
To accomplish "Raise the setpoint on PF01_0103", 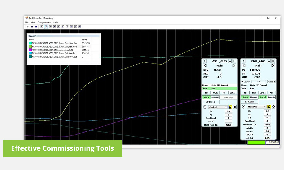I will click(x=271, y=82).
